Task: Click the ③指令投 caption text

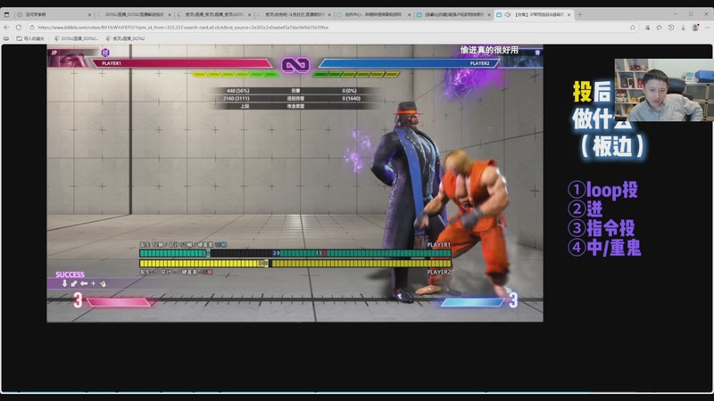Action: point(601,228)
